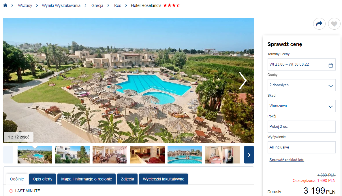Click the LAST MINUTE clock icon
The image size is (342, 196).
coord(11,191)
